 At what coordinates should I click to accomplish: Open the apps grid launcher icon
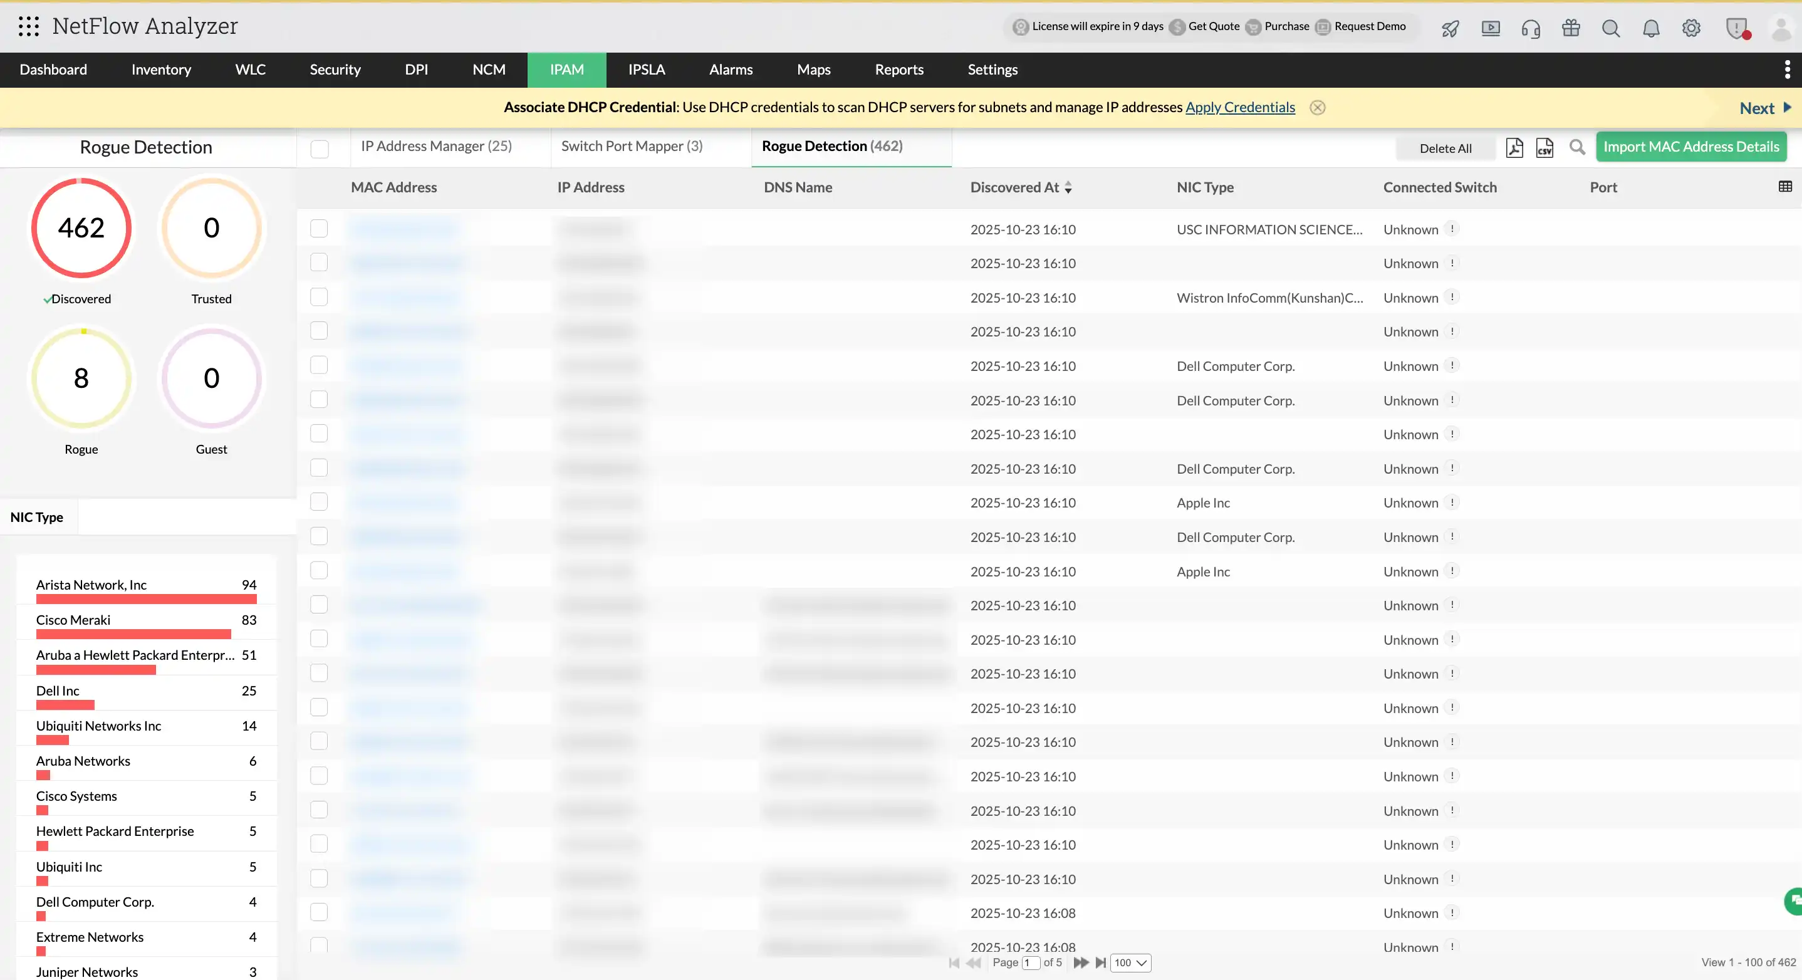tap(28, 26)
